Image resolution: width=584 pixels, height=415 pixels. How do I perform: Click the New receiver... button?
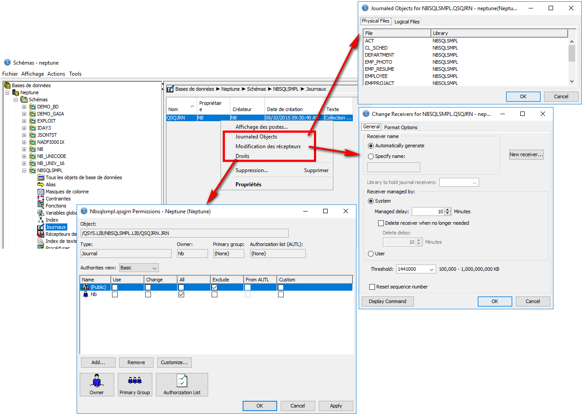526,154
